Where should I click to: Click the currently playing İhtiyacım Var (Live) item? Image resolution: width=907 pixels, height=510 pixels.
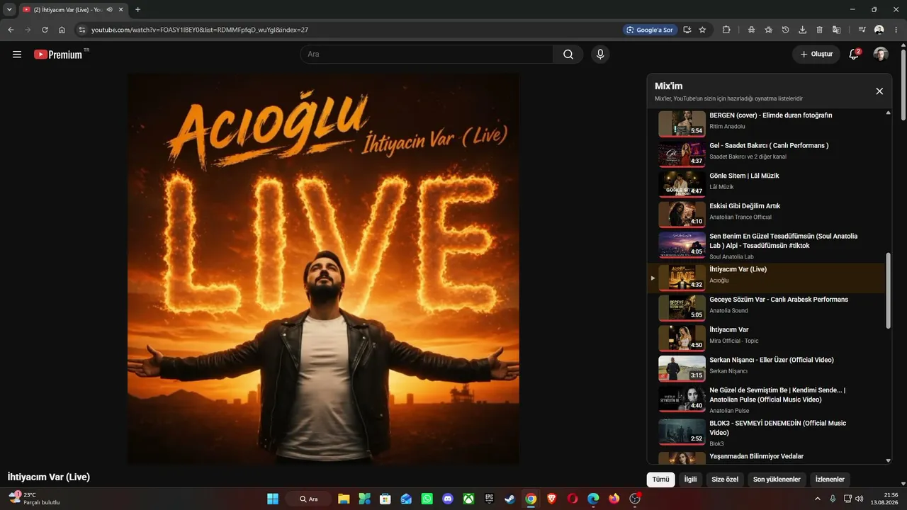point(766,278)
